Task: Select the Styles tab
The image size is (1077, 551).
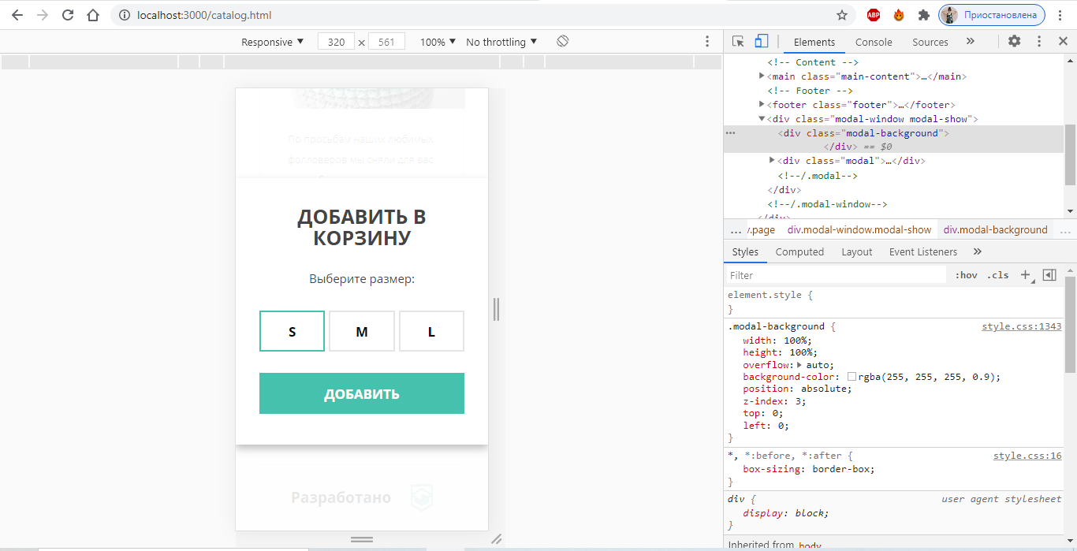Action: (745, 251)
